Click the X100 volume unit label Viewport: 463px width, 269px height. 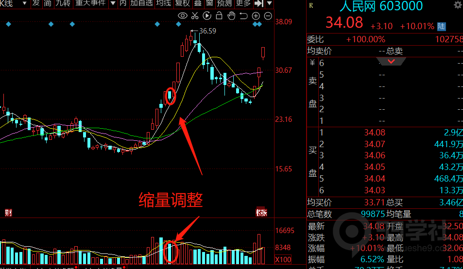[x=283, y=260]
